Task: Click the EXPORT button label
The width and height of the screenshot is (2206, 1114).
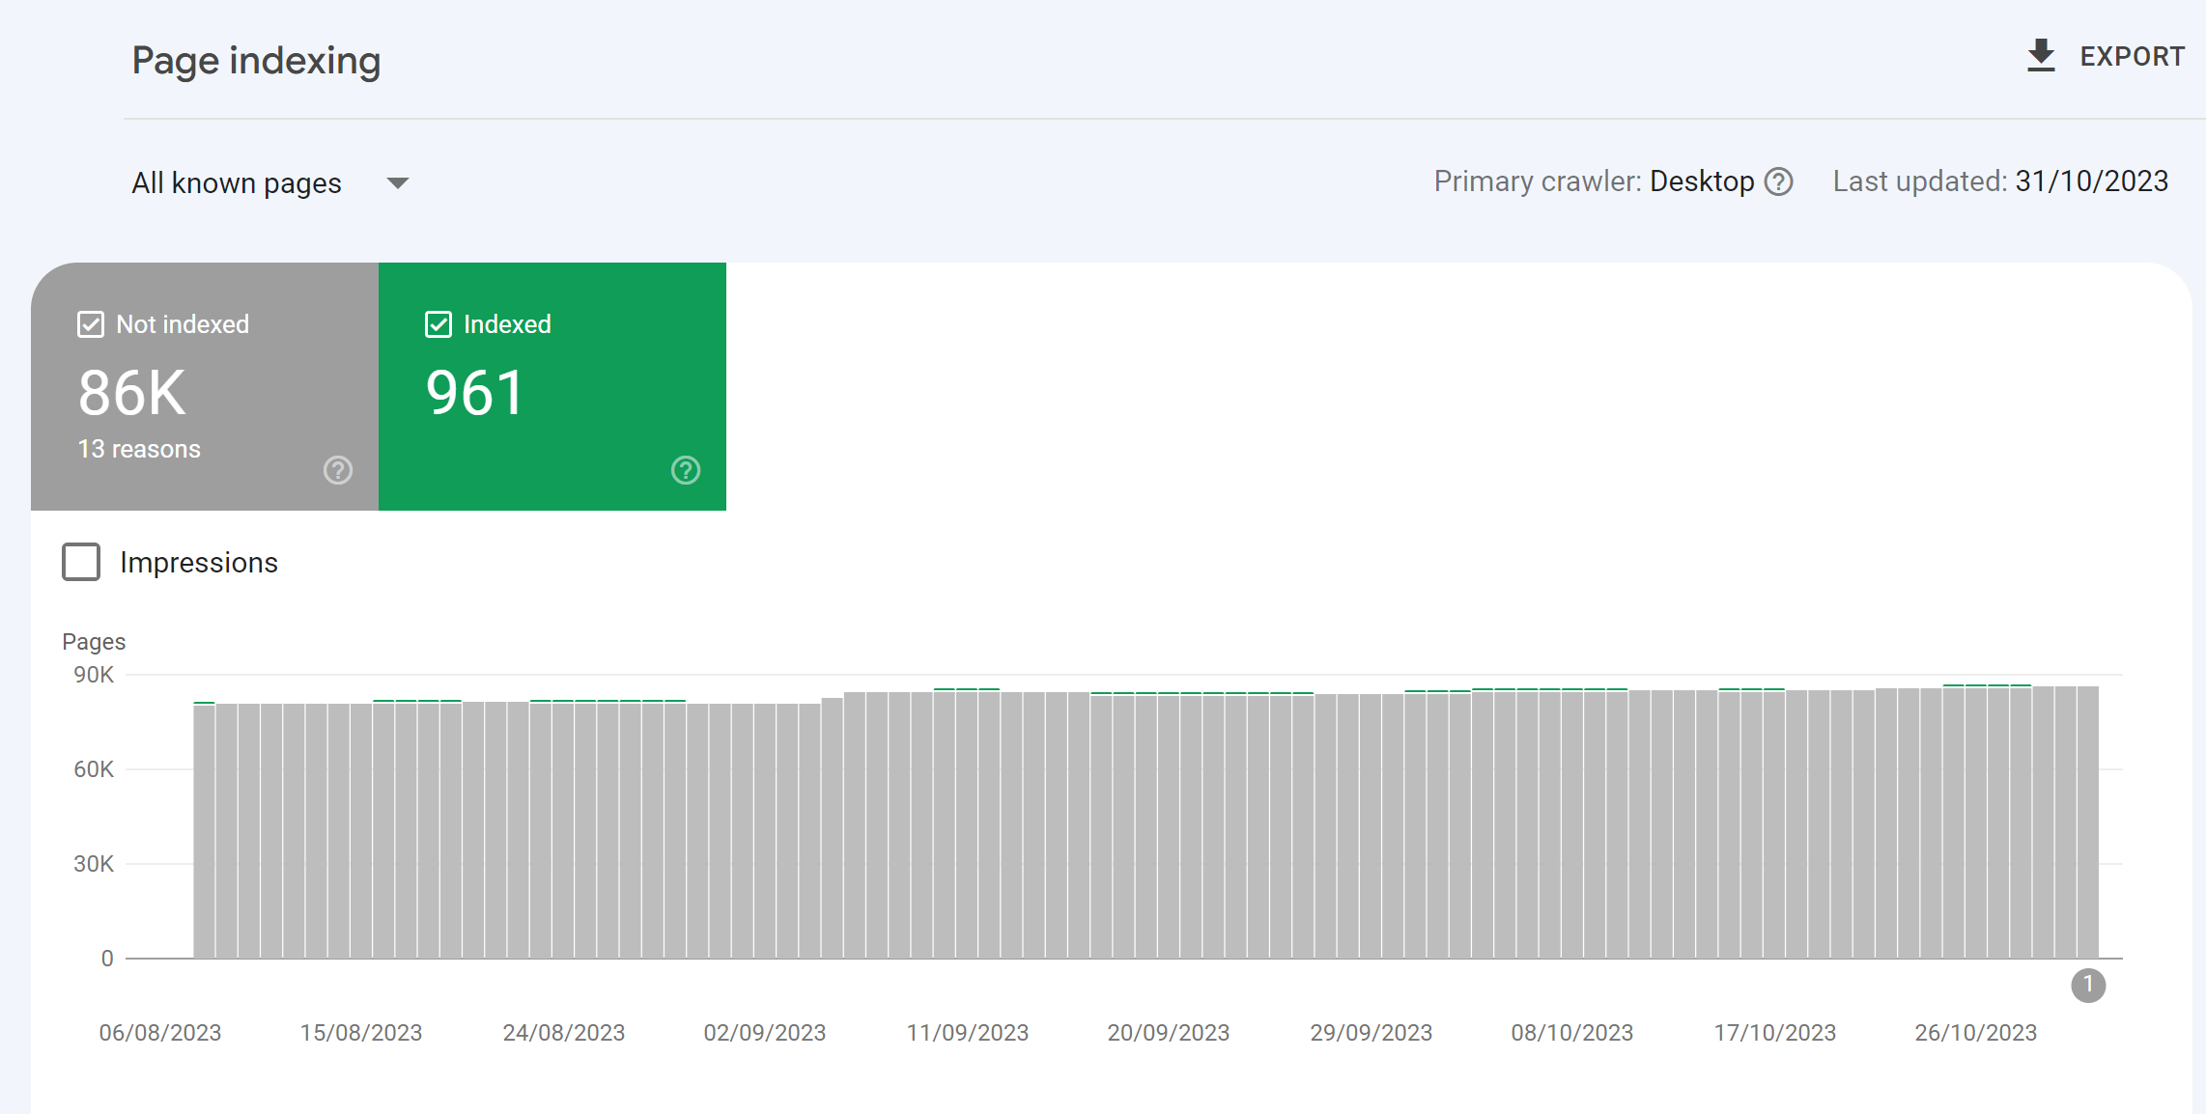Action: tap(2132, 57)
